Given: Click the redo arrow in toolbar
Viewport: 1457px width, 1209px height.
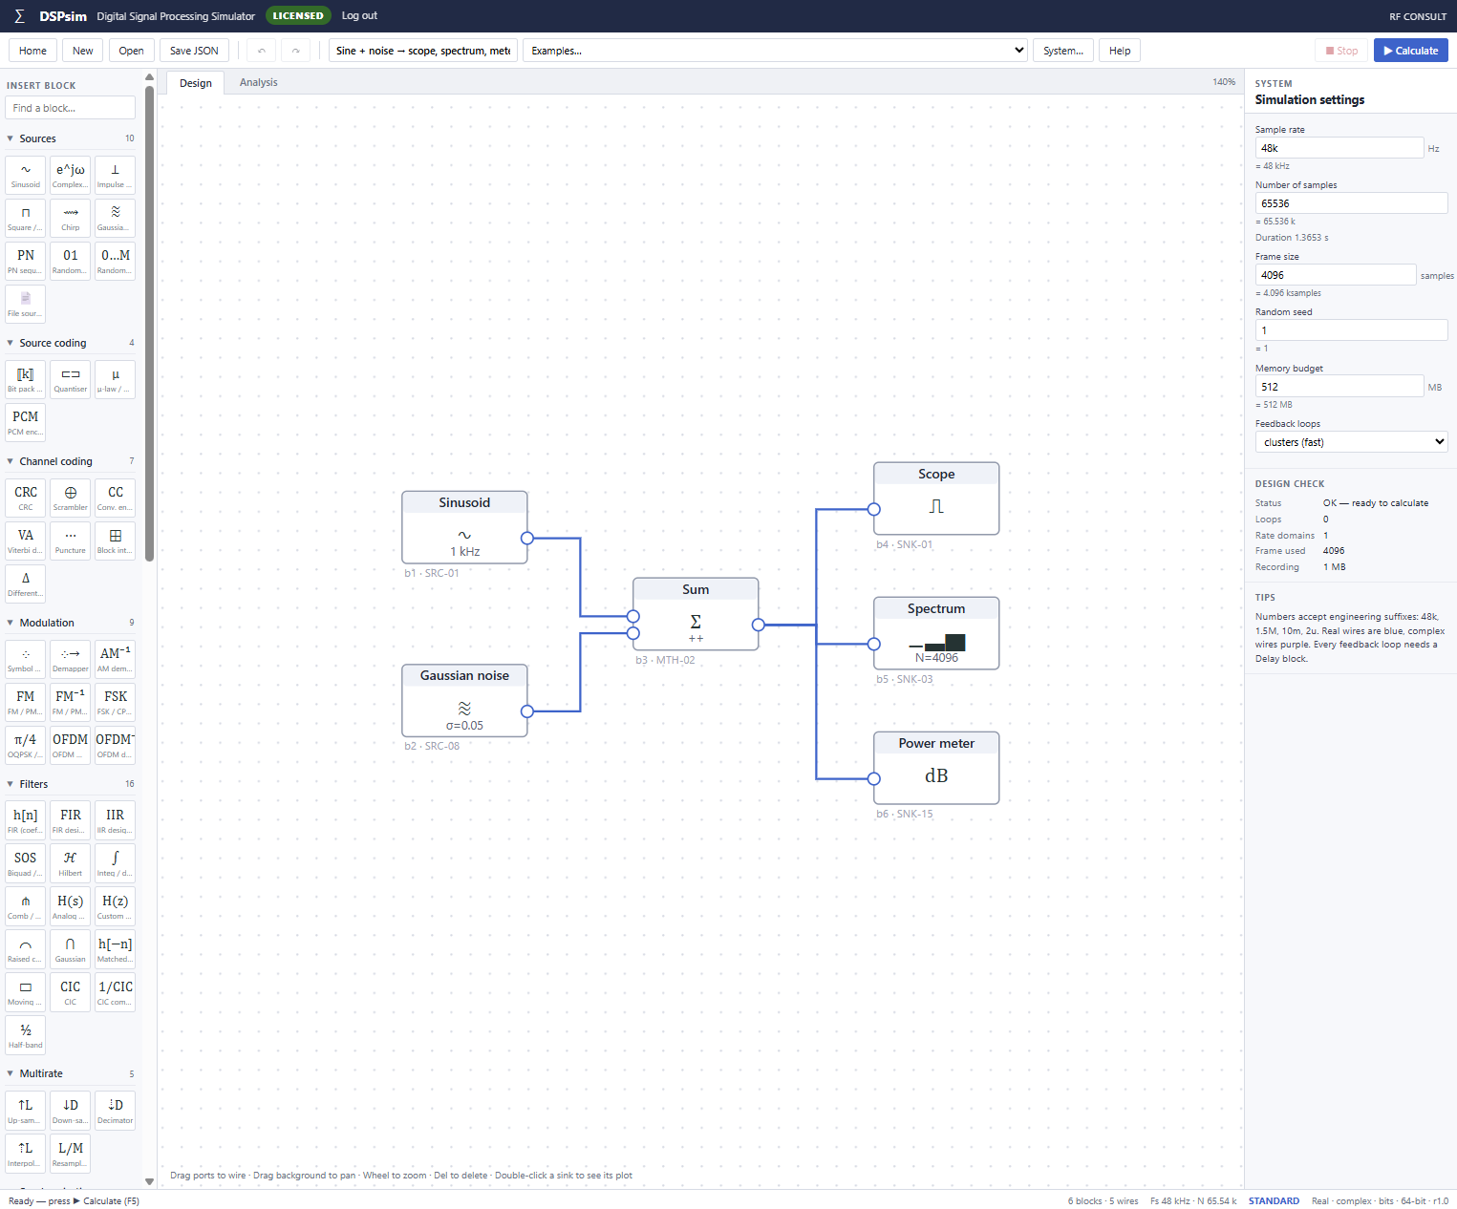Looking at the screenshot, I should point(296,51).
